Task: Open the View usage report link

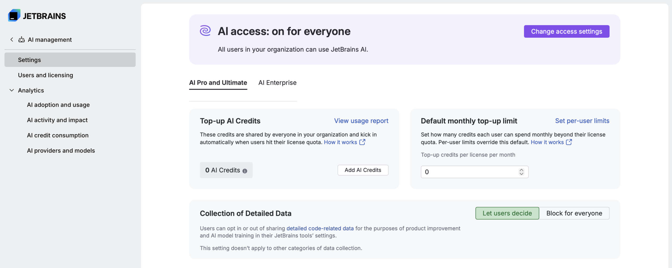Action: pos(361,121)
